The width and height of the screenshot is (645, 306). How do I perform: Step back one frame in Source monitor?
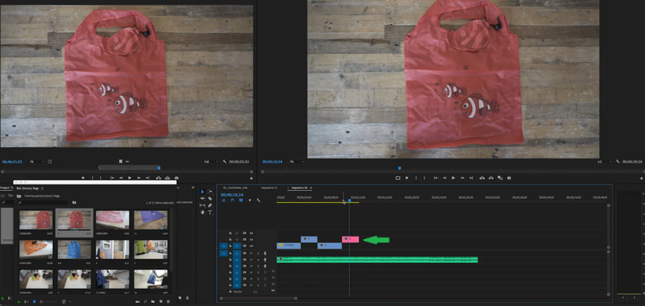click(x=121, y=178)
